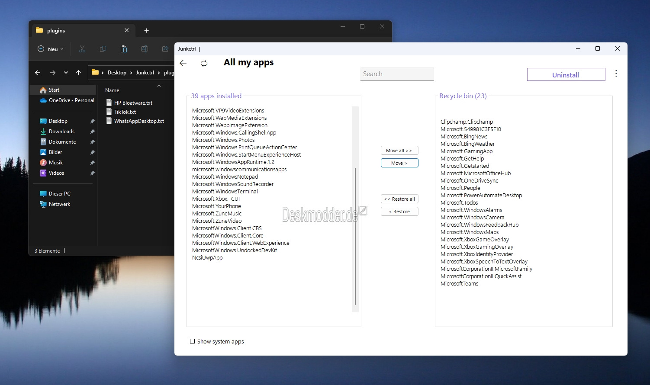Click the copy icon in Explorer toolbar
Viewport: 650px width, 385px height.
pyautogui.click(x=103, y=49)
